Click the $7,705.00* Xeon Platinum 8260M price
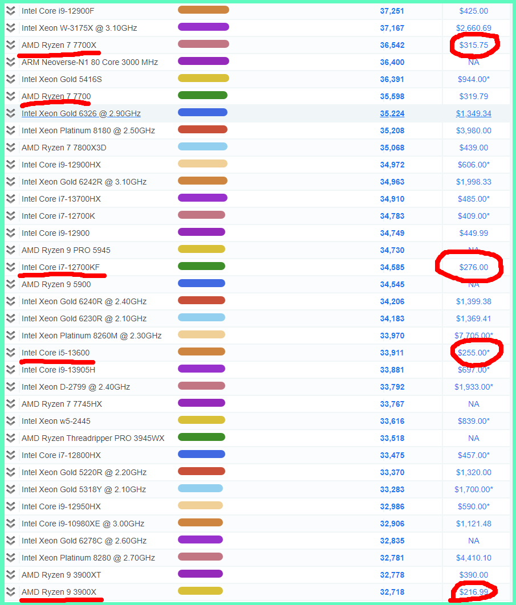This screenshot has height=605, width=516. tap(473, 336)
